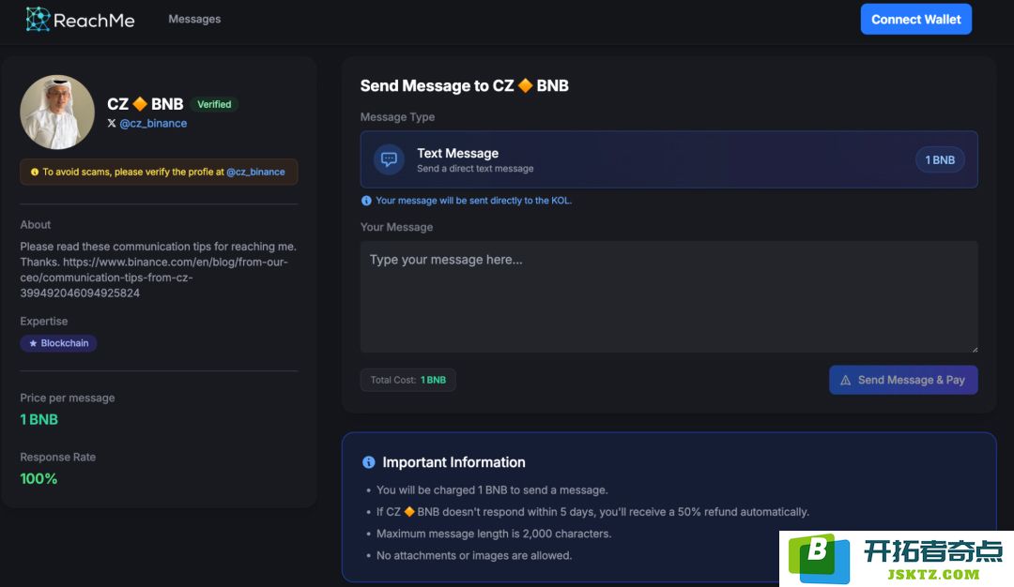
Task: Click the Send Message to CZ heading
Action: (465, 85)
